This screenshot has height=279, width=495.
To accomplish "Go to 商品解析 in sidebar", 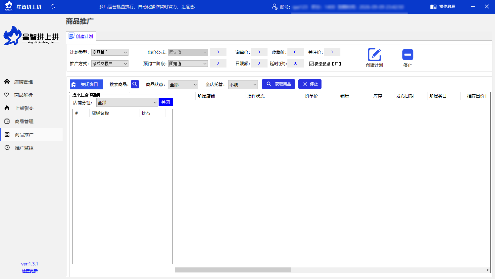I will (23, 95).
